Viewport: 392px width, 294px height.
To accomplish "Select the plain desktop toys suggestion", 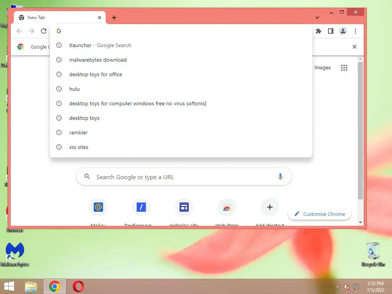I will click(x=181, y=118).
